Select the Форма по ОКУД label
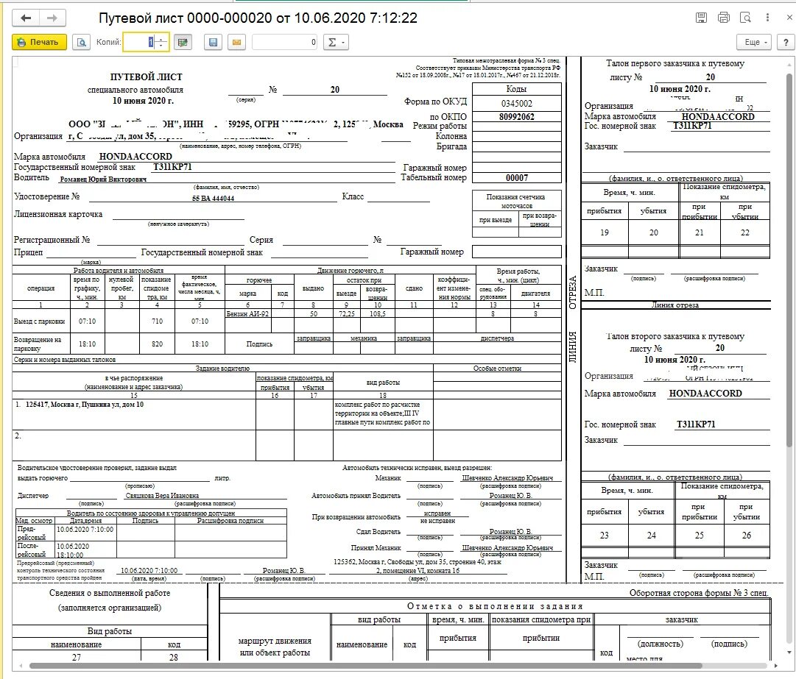This screenshot has width=796, height=679. point(435,102)
